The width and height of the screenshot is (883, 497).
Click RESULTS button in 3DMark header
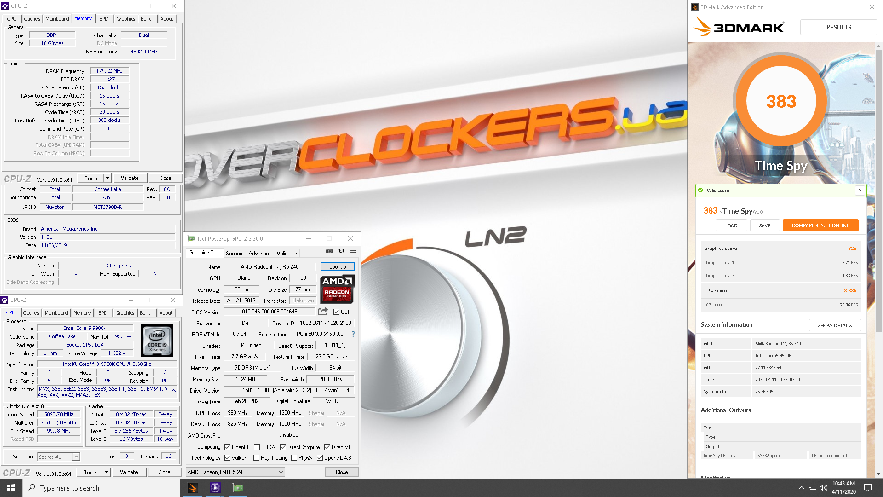coord(838,27)
